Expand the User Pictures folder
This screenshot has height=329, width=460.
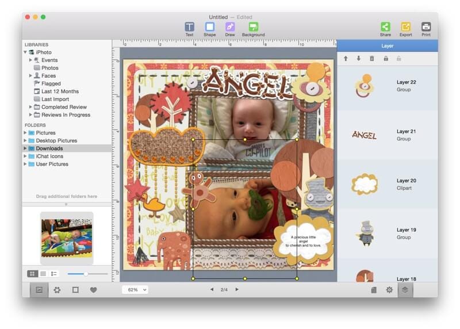(25, 164)
